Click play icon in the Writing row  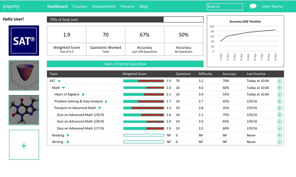pyautogui.click(x=280, y=142)
